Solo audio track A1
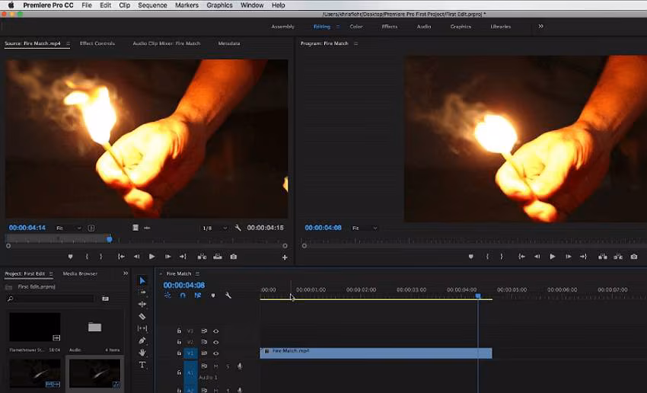 (228, 366)
